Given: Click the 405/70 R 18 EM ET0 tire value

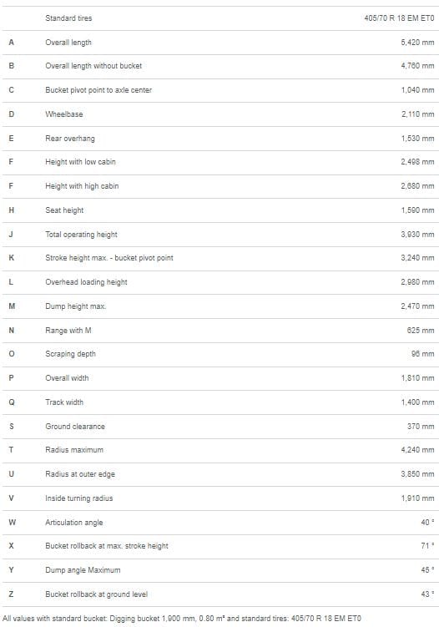Looking at the screenshot, I should tap(399, 18).
